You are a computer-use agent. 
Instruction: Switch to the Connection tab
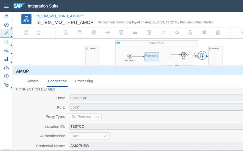pyautogui.click(x=57, y=81)
